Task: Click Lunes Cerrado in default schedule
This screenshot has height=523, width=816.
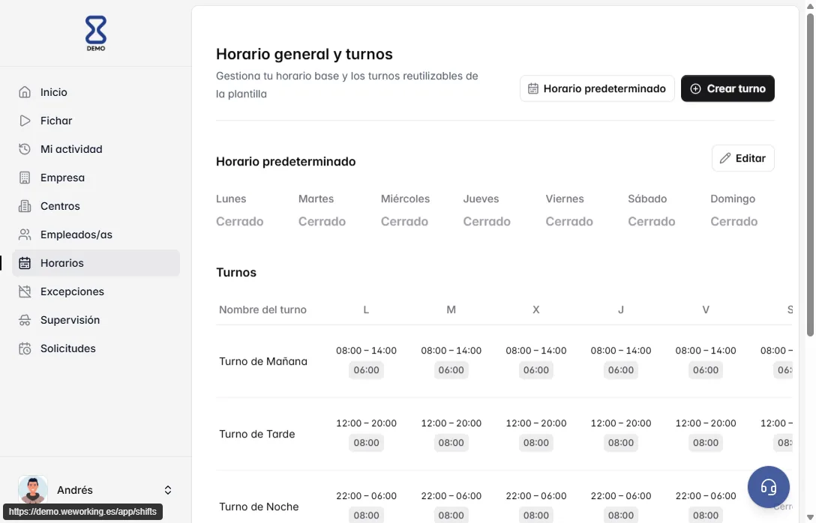Action: coord(239,222)
